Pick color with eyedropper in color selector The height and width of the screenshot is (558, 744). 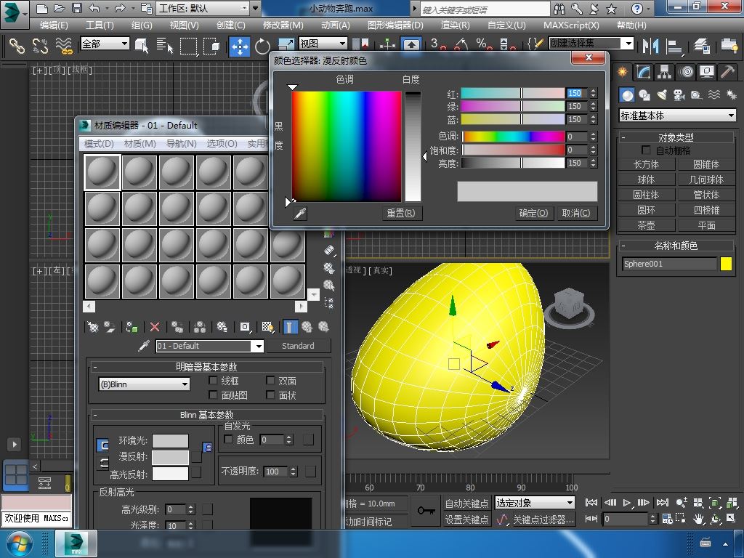click(300, 214)
